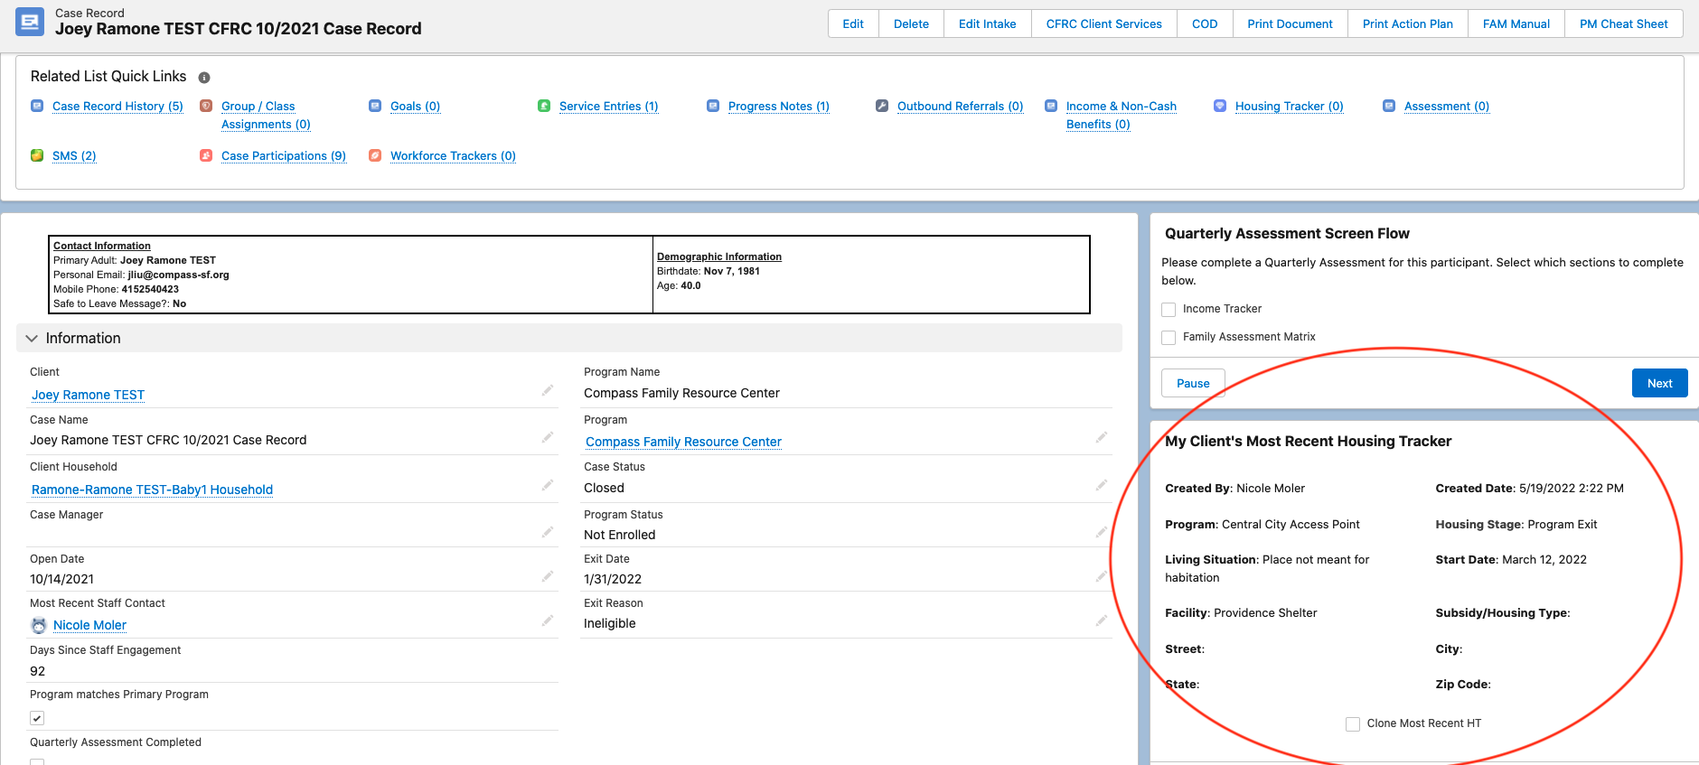
Task: Open Case Participations (9) link
Action: 284,155
